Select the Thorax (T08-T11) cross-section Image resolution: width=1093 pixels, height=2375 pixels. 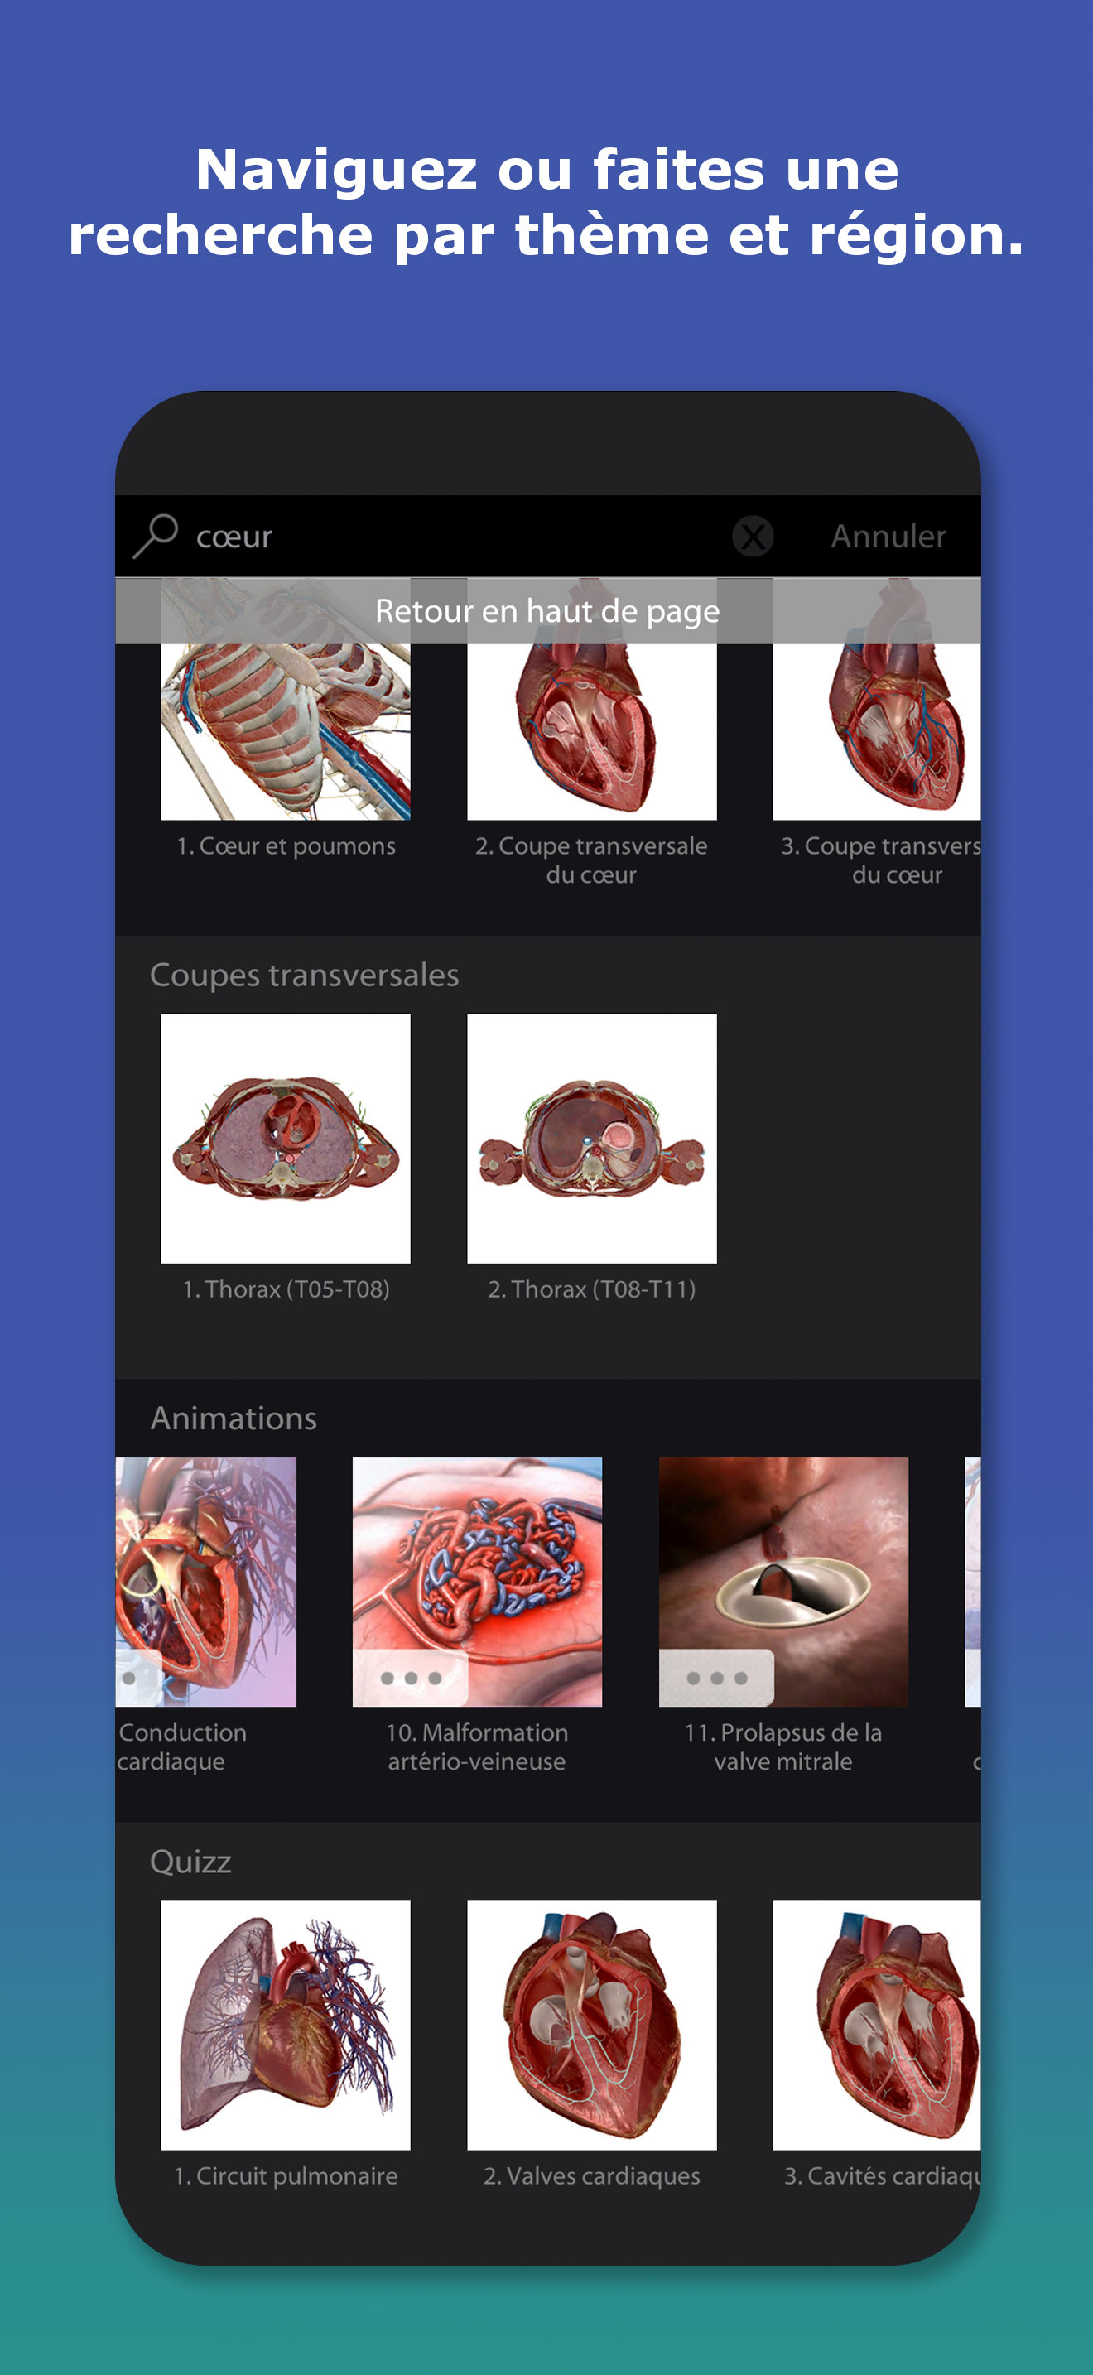click(592, 1139)
